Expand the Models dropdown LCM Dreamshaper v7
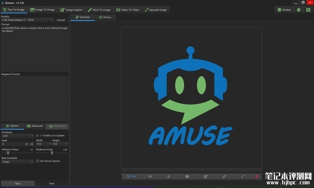Image resolution: width=314 pixels, height=188 pixels. coord(27,20)
